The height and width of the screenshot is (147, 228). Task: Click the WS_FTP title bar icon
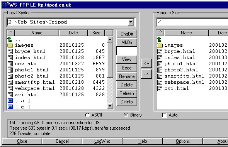(x=5, y=5)
